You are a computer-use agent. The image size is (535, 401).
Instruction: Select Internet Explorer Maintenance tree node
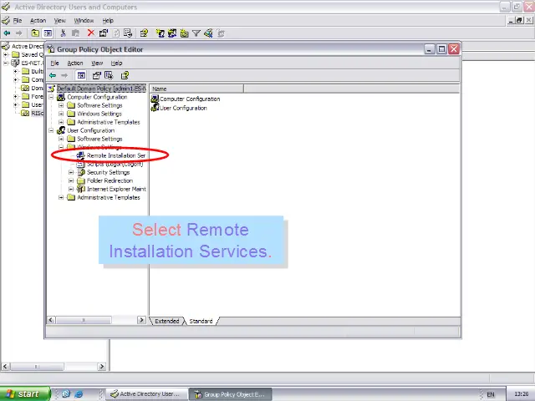pyautogui.click(x=116, y=189)
